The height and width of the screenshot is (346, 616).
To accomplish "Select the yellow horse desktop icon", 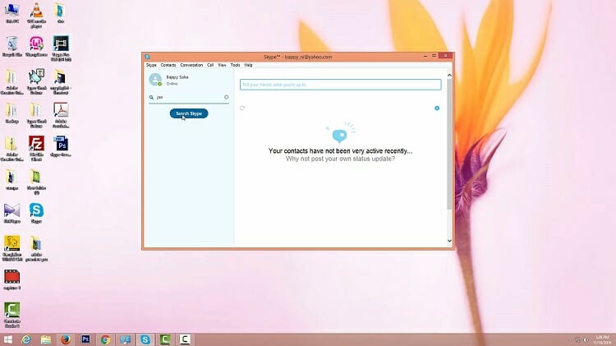I will [11, 248].
